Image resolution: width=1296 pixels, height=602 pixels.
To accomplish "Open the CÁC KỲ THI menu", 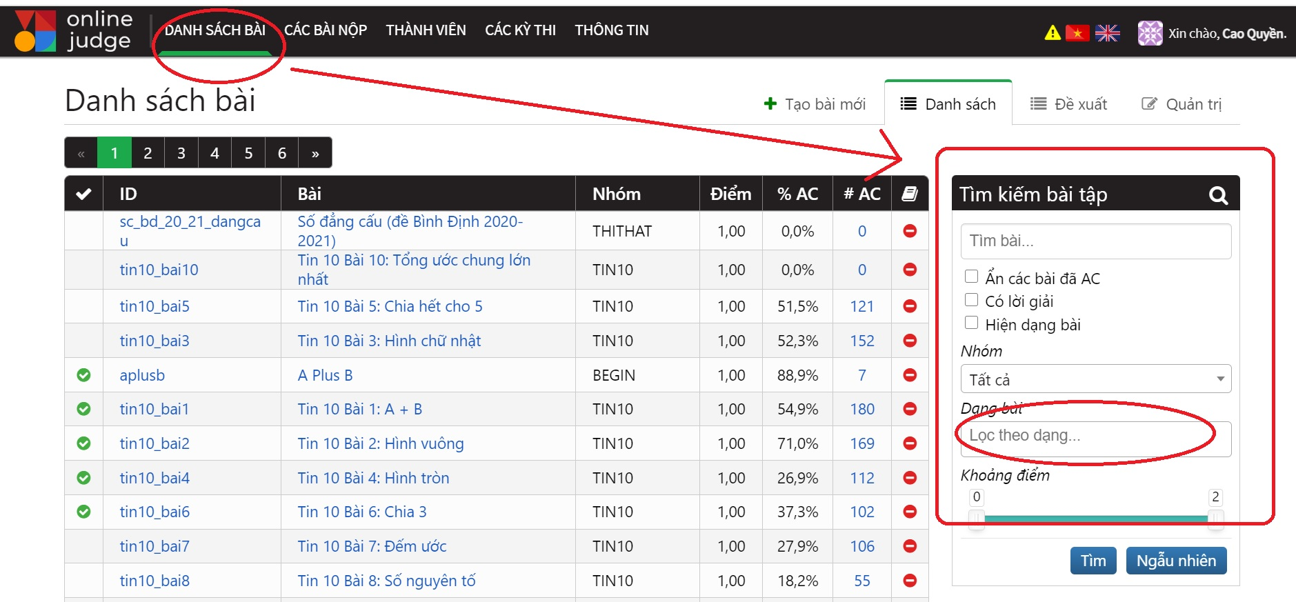I will coord(520,30).
